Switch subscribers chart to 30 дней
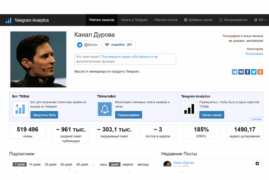Image resolution: width=269 pixels, height=180 pixels. coord(50,164)
